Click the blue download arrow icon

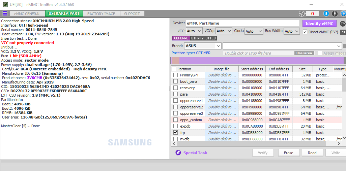[326, 14]
